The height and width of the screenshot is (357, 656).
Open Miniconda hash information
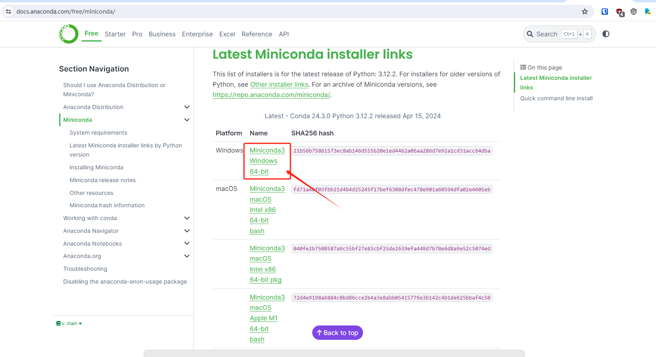[x=107, y=205]
